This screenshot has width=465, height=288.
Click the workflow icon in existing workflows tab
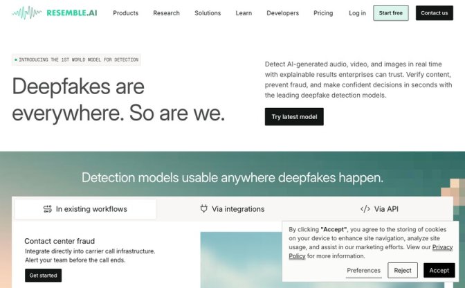(x=48, y=209)
